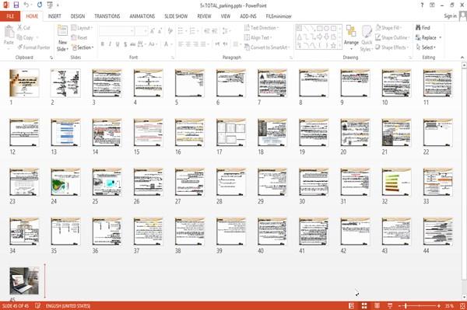Switch to the TRANSITIONS tab
Image resolution: width=467 pixels, height=310 pixels.
pyautogui.click(x=107, y=16)
